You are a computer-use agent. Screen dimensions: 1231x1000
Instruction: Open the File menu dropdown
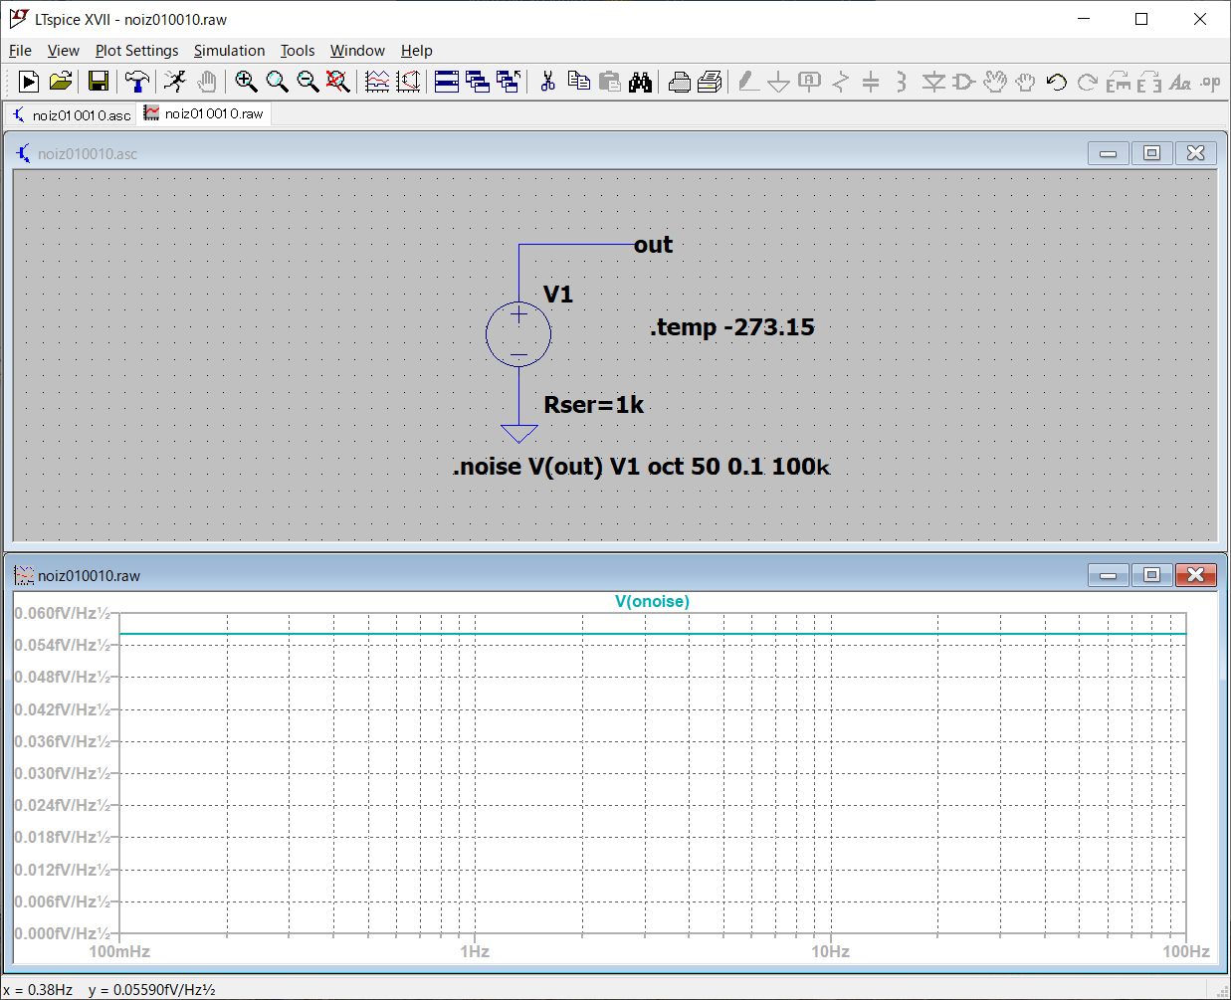click(20, 51)
